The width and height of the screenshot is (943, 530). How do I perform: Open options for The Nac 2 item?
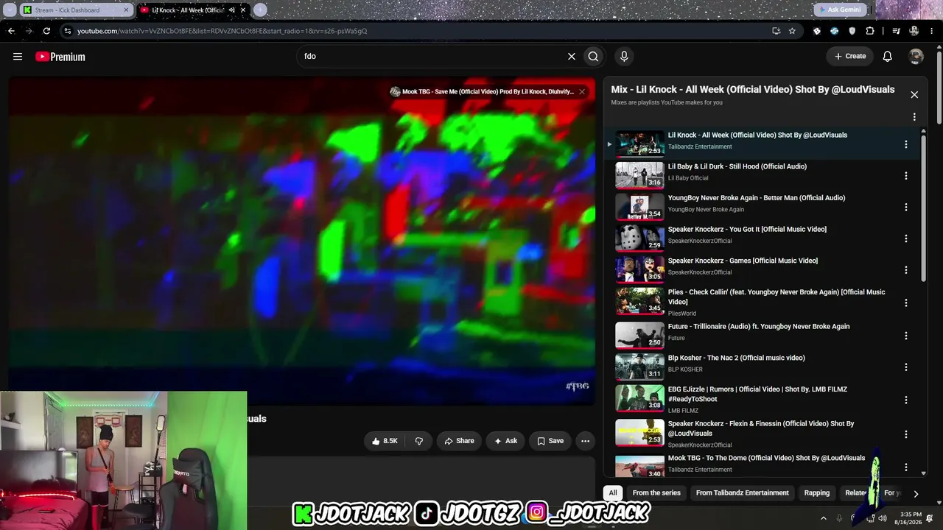[906, 367]
